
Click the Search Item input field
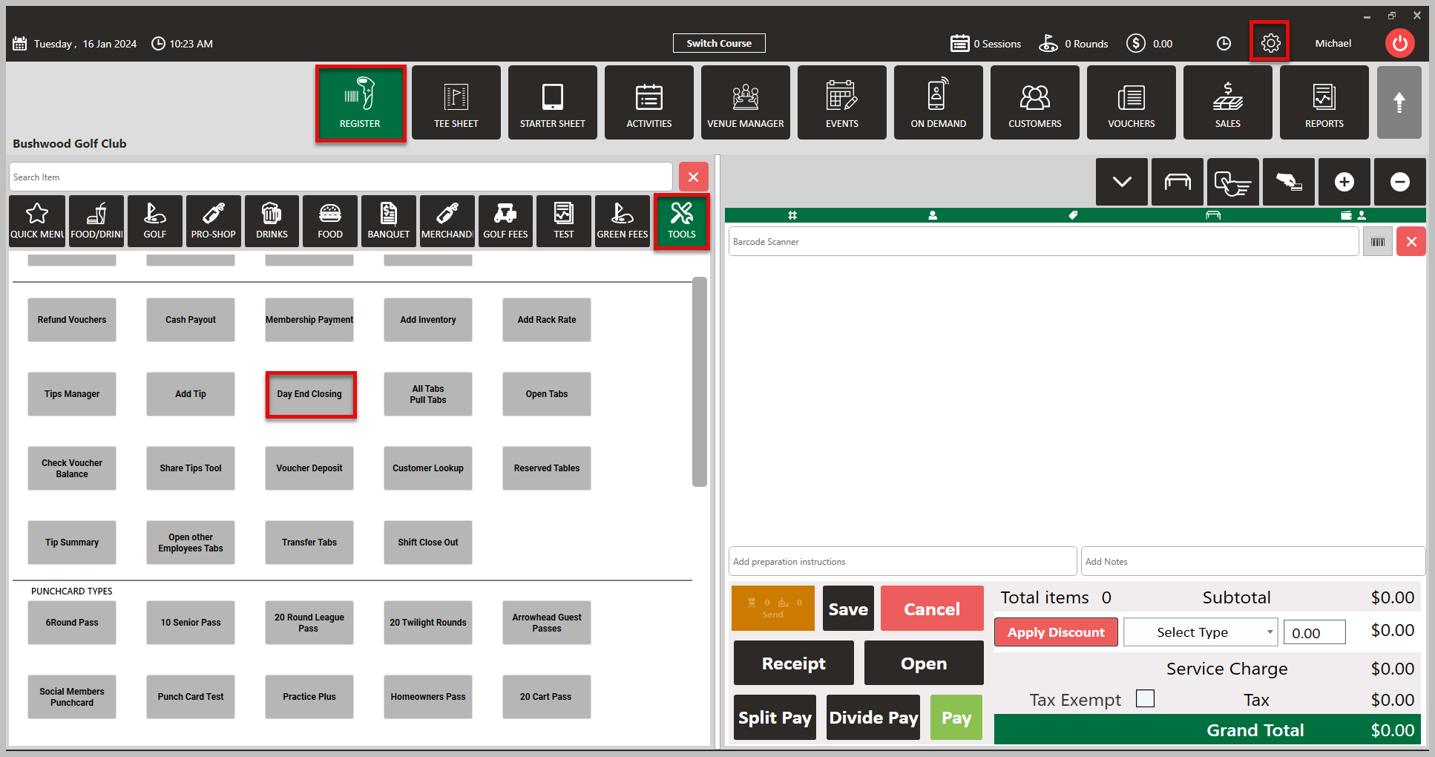pyautogui.click(x=341, y=177)
